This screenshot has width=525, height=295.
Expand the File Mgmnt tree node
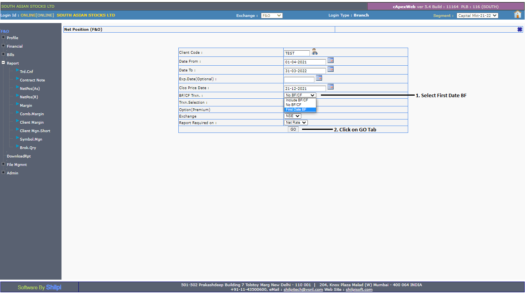tap(3, 164)
